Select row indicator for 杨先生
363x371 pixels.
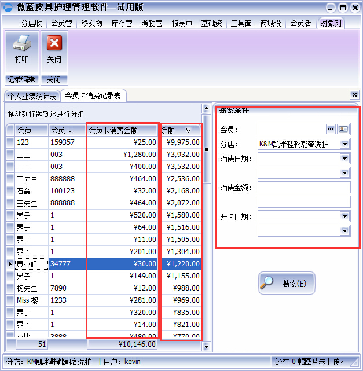tap(10, 288)
